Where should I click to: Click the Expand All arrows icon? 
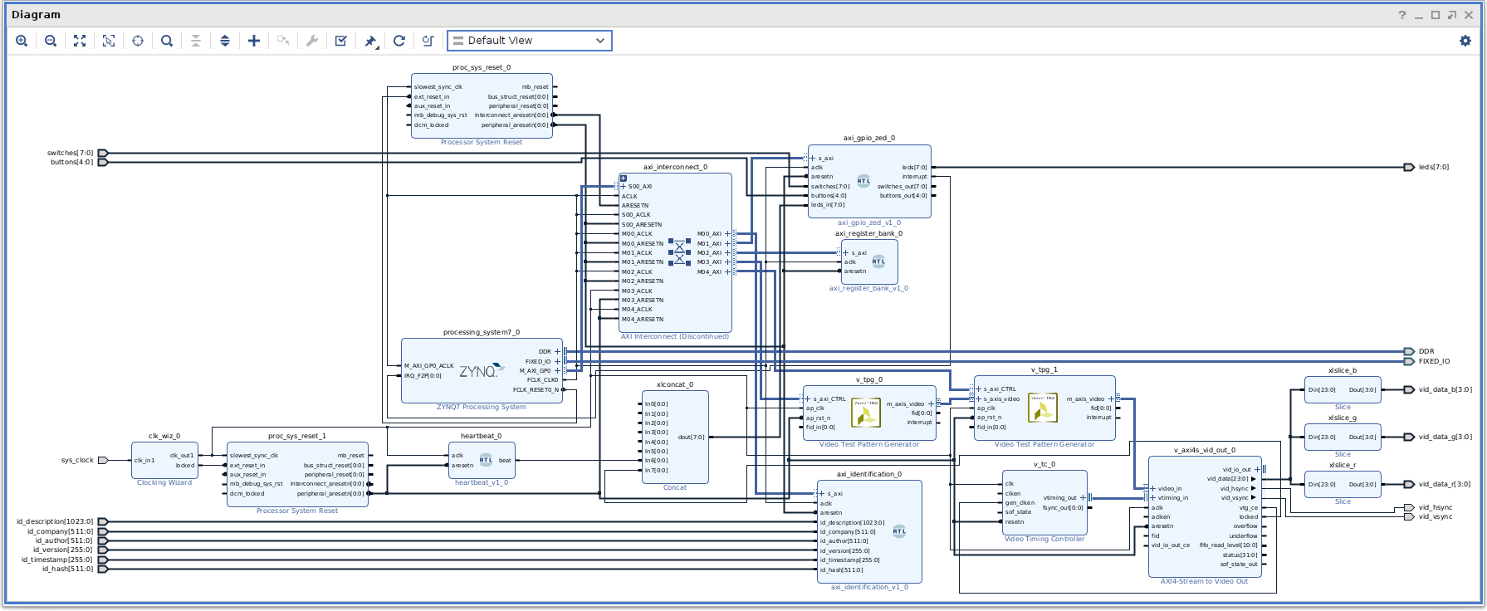225,41
